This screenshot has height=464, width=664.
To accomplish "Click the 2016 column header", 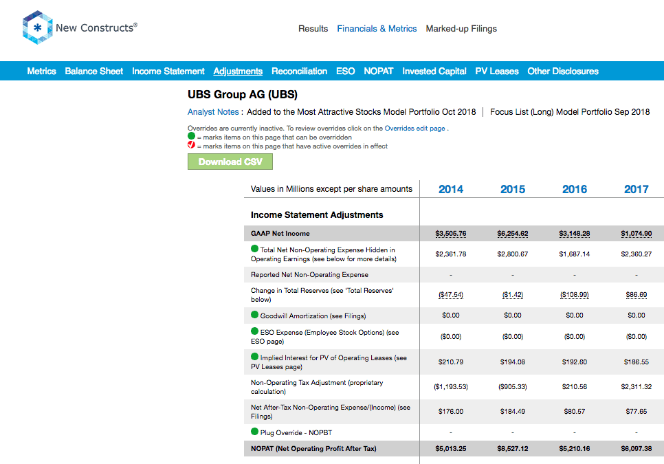I will tap(574, 189).
